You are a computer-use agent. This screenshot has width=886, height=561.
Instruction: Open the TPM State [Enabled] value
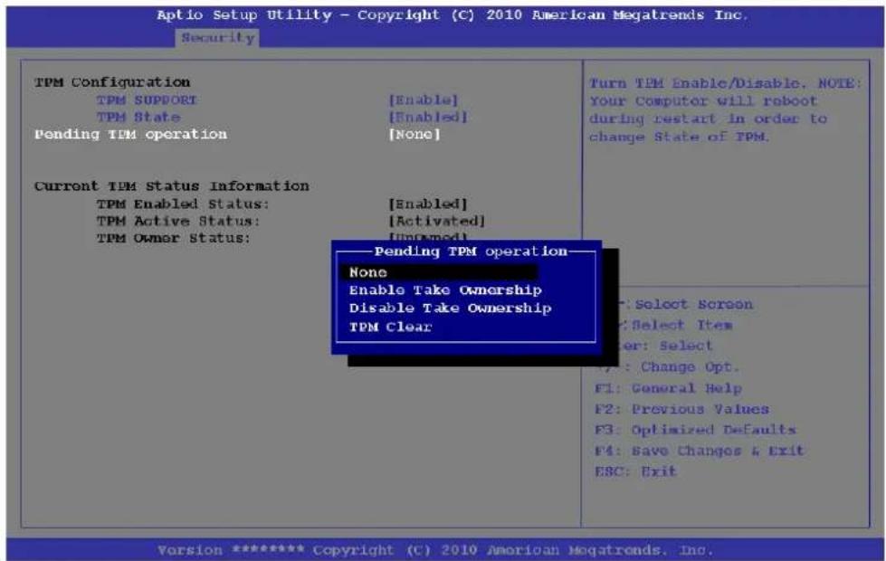coord(428,117)
